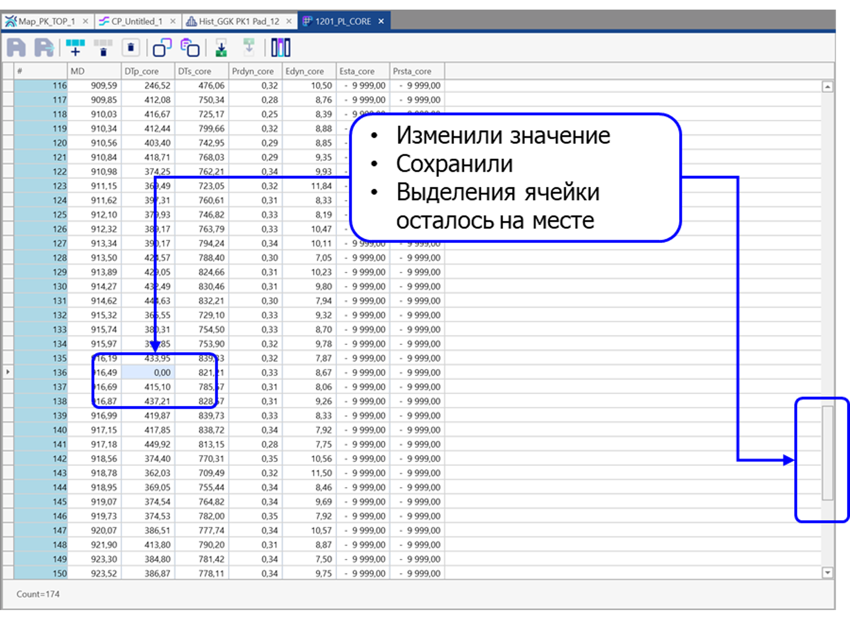Click DTp_core cell 386,87
This screenshot has height=624, width=850.
(148, 573)
